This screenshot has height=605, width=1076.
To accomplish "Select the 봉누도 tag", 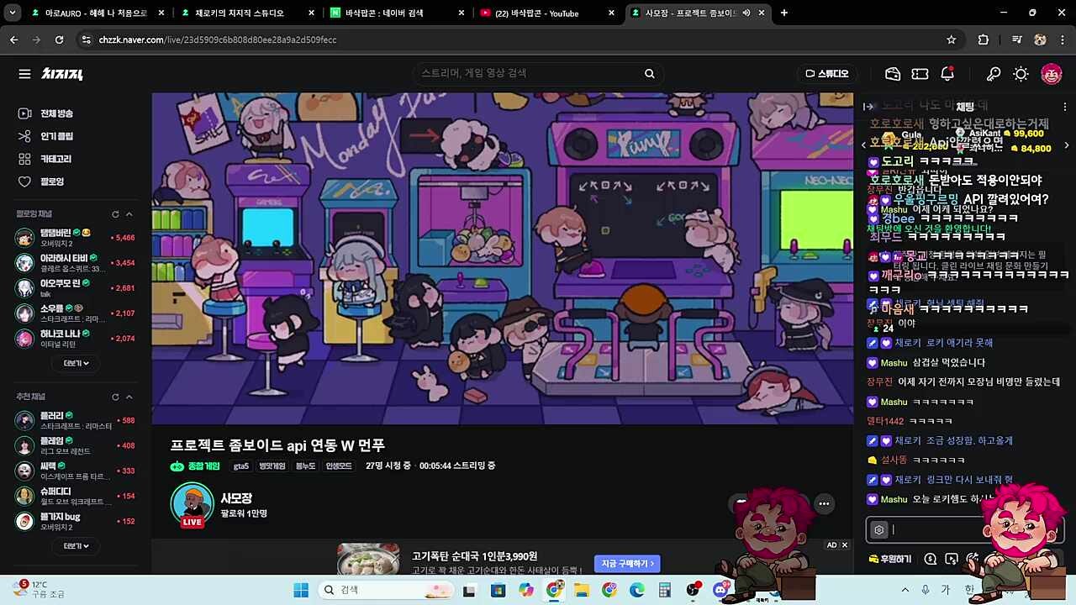I will pos(306,466).
